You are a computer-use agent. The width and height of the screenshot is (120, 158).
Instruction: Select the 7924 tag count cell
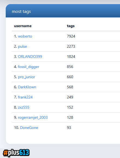[71, 36]
